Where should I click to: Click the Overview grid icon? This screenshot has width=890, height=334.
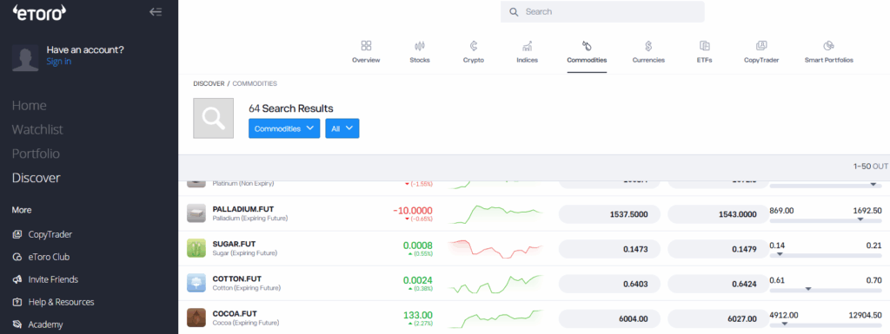pos(366,46)
